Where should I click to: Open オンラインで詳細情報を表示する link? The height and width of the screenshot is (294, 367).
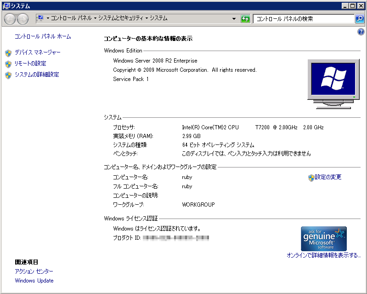[323, 255]
